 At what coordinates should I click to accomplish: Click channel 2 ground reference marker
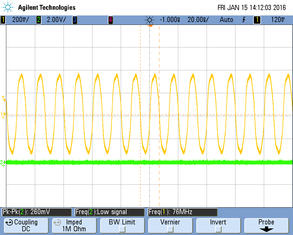(x=3, y=163)
